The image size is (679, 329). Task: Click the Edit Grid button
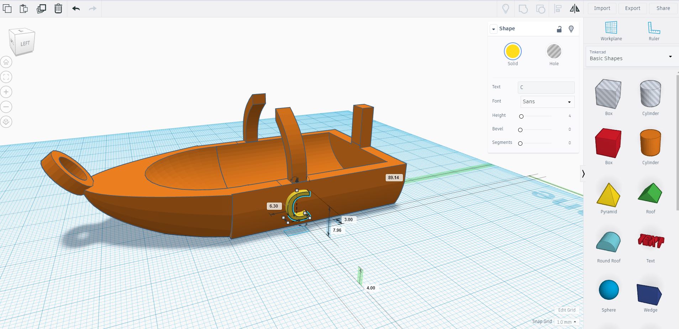[567, 310]
